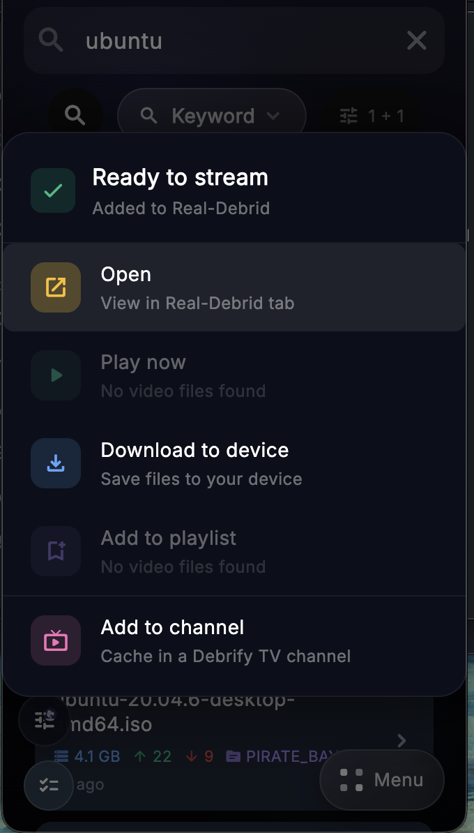The width and height of the screenshot is (474, 833).
Task: Click the Add to playlist bookmark icon
Action: [55, 550]
